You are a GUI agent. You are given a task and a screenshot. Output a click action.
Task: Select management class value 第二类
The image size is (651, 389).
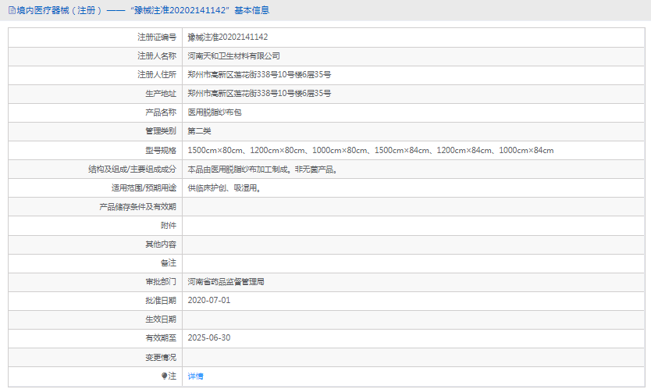[x=199, y=131]
